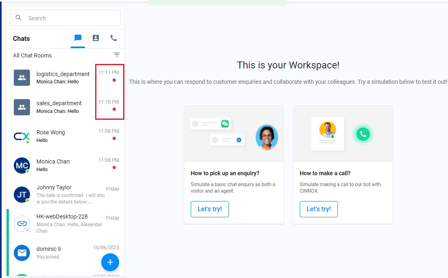
Task: Click the 11:10 PM timestamp on sales_department
Action: click(109, 102)
